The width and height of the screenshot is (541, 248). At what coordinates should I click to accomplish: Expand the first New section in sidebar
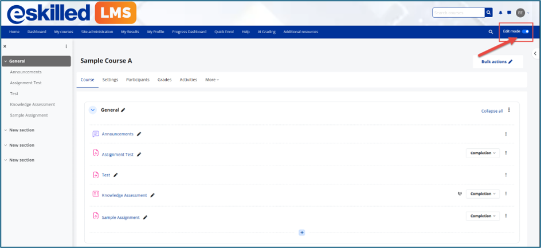tap(6, 130)
